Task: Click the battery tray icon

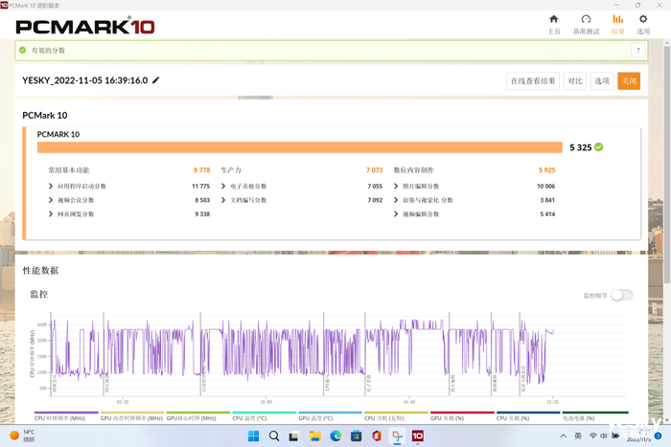Action: 615,436
